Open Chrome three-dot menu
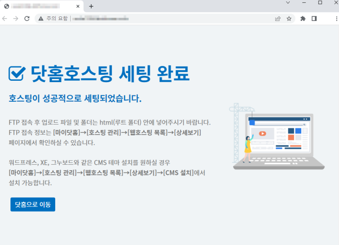The width and height of the screenshot is (339, 245). pos(336,19)
